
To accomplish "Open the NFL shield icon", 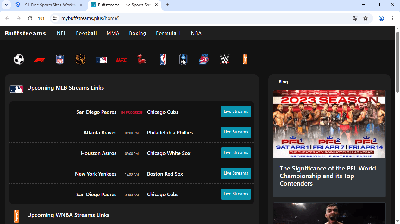I will [x=60, y=60].
